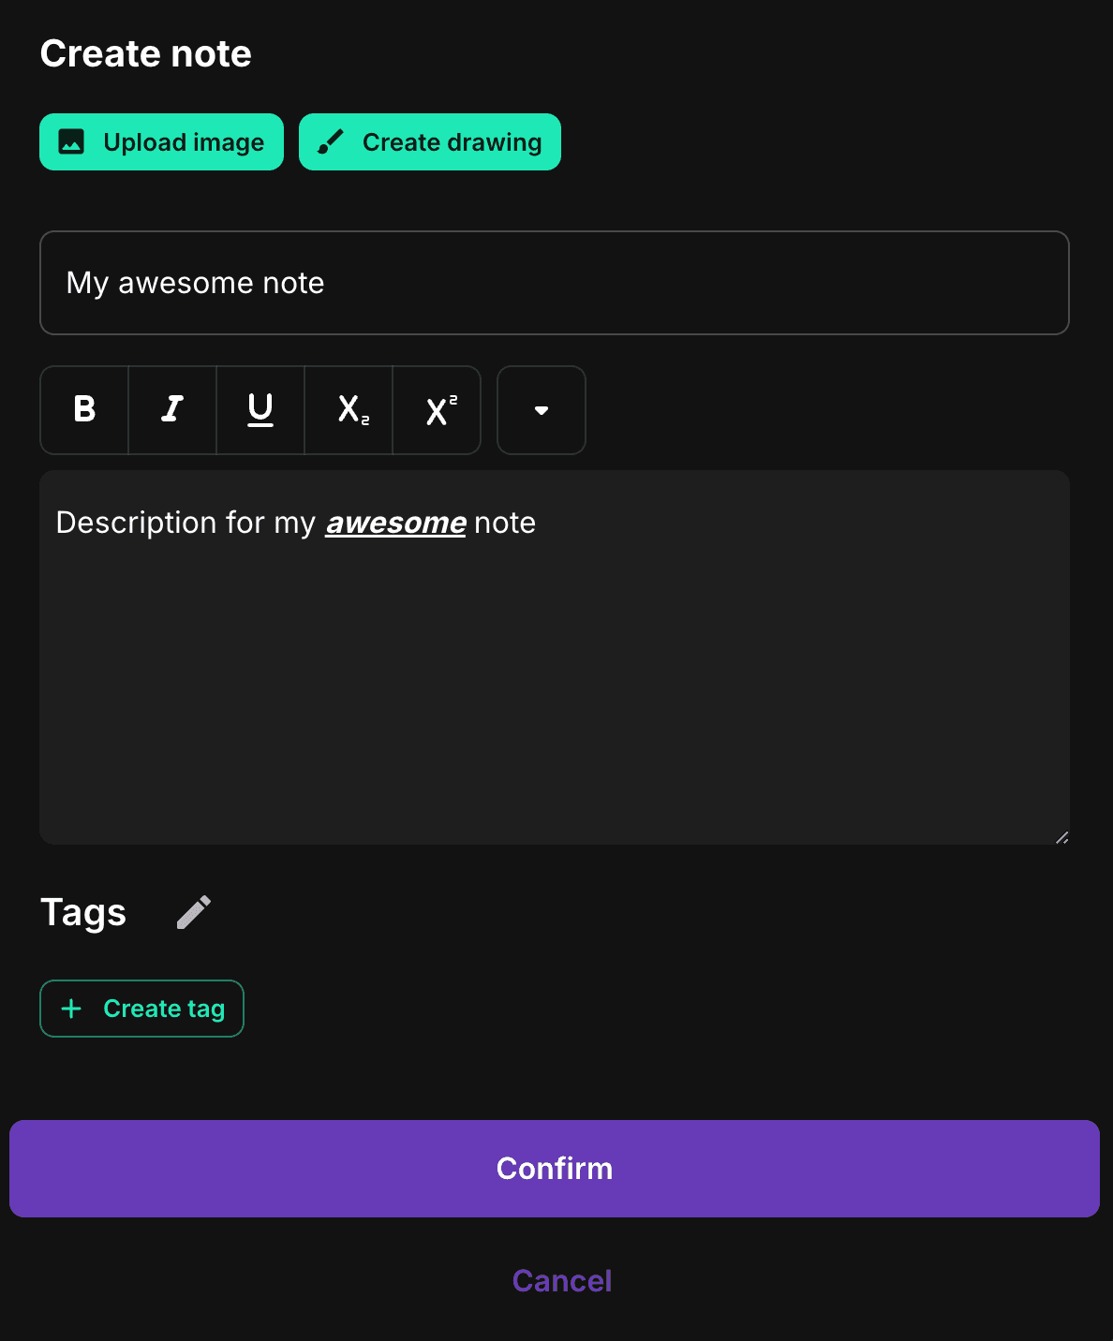This screenshot has height=1341, width=1113.
Task: Click the plus icon on Create tag
Action: pos(71,1009)
